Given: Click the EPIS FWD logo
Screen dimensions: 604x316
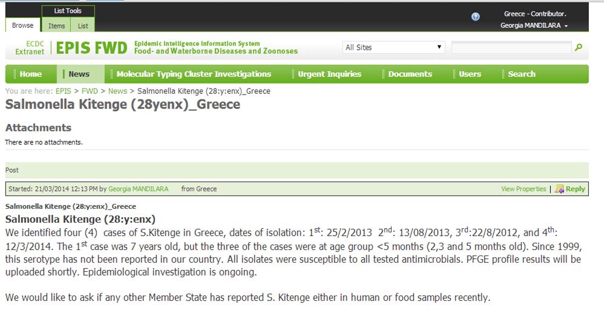Looking at the screenshot, I should [91, 48].
